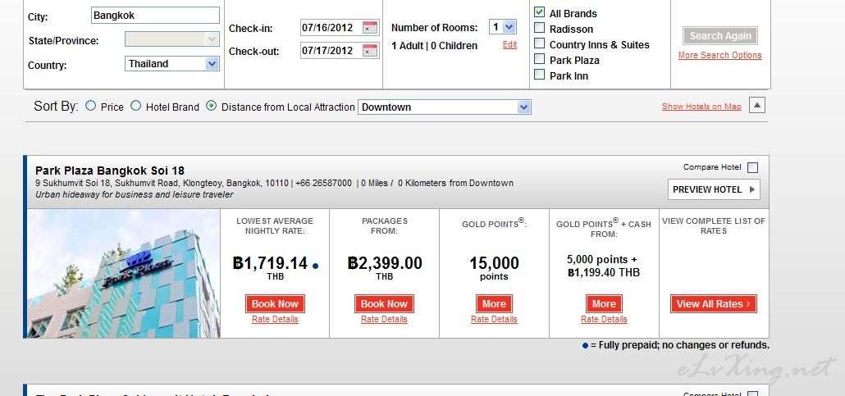Click the Check-in date field
The image size is (845, 396).
point(331,28)
